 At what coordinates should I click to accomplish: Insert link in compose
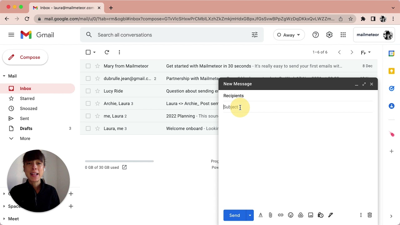click(281, 215)
